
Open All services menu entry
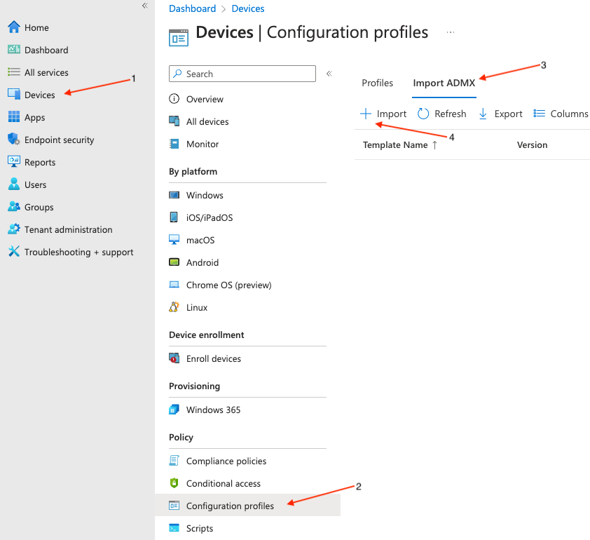click(46, 72)
